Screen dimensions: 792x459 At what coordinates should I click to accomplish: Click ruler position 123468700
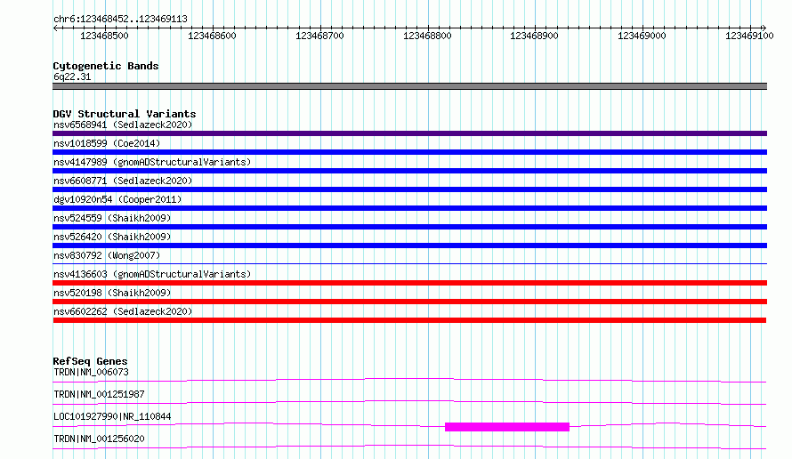319,36
